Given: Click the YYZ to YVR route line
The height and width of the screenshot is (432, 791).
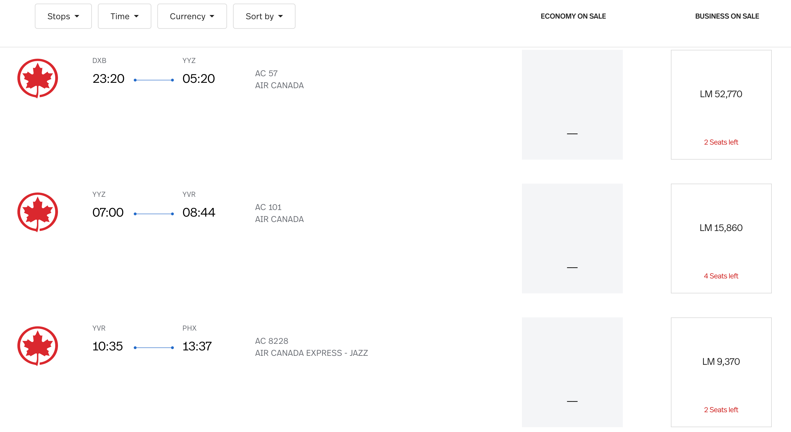Looking at the screenshot, I should [154, 214].
